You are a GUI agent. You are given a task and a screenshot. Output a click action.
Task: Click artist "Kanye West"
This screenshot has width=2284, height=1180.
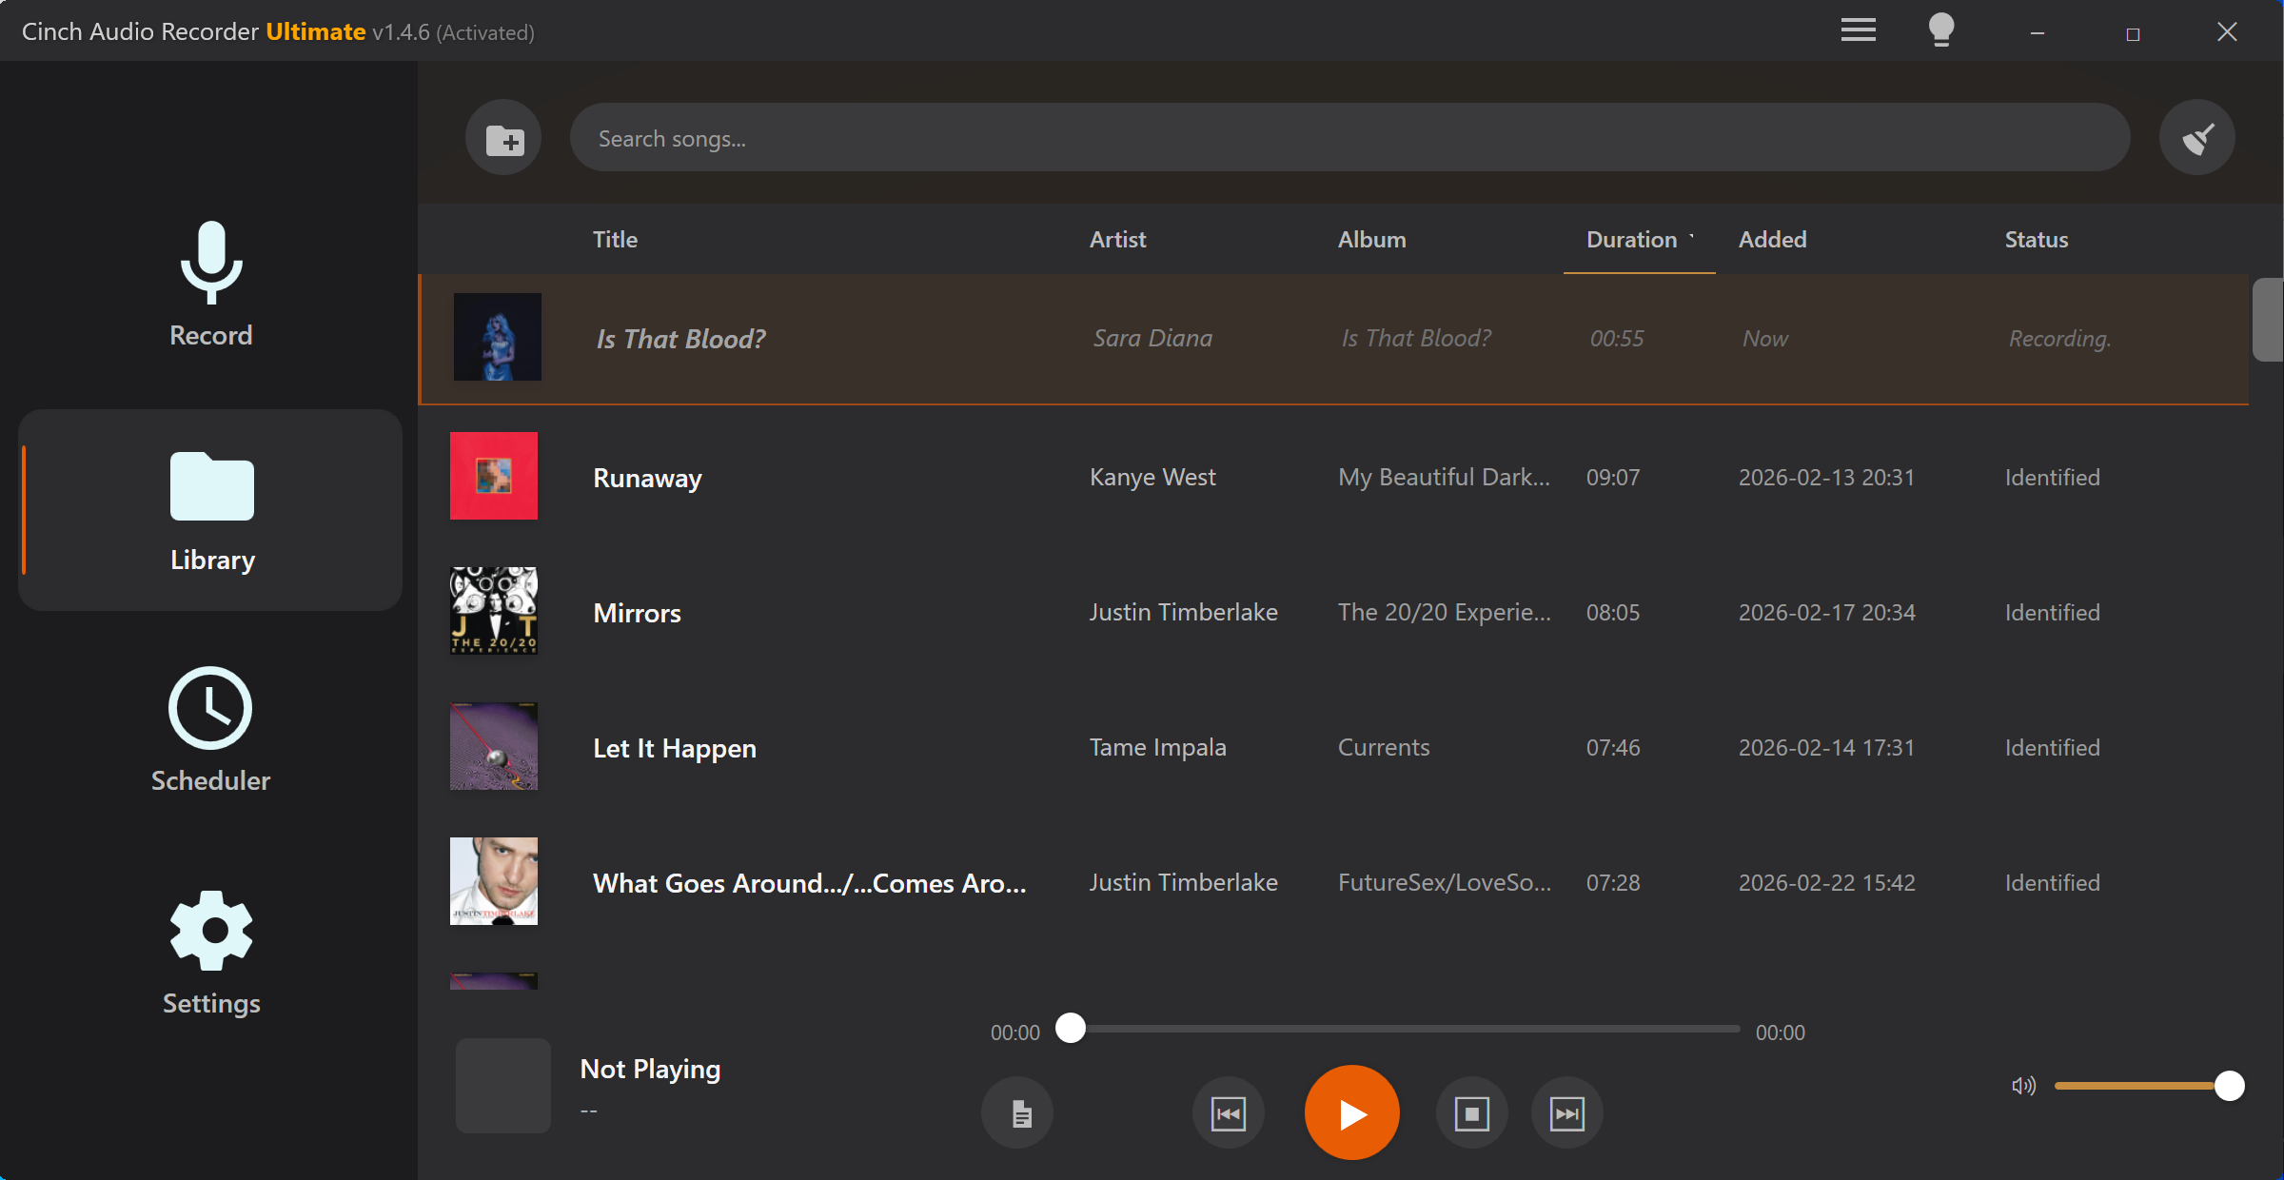[1152, 477]
